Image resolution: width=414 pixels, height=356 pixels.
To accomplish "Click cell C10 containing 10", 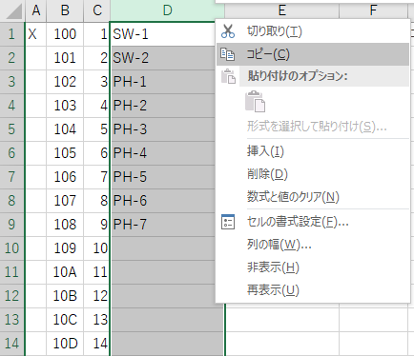I will [x=97, y=248].
